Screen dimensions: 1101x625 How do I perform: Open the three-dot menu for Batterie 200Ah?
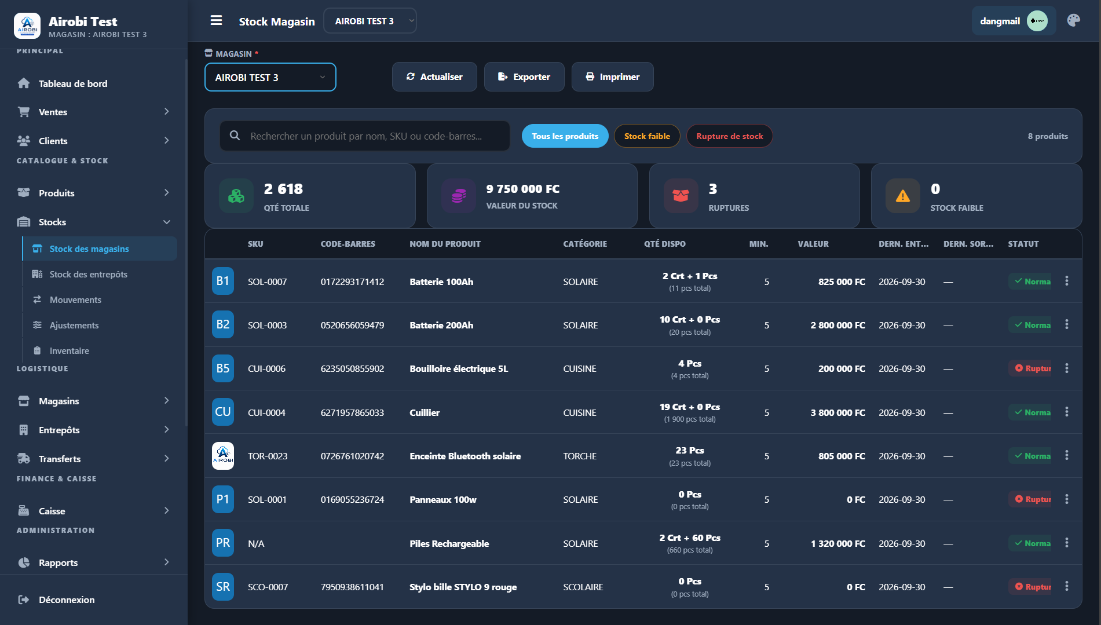1066,324
